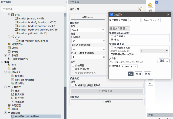Open the time-step append file name dropdown
Screen dimensions: 173x119
coord(129,66)
